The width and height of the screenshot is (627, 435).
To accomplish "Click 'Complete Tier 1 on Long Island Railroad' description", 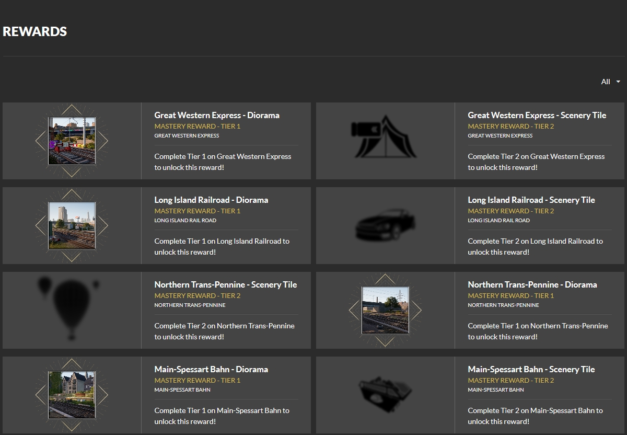I will [222, 246].
